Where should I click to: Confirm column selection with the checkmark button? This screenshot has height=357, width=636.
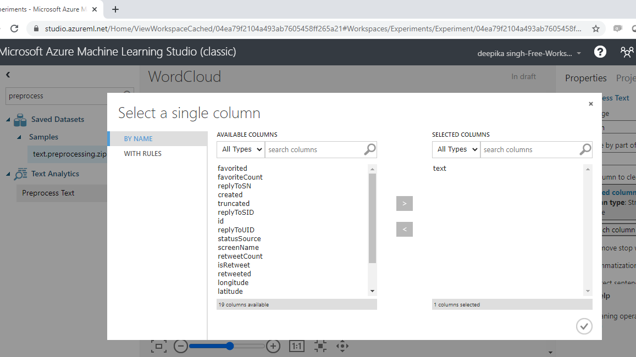584,326
